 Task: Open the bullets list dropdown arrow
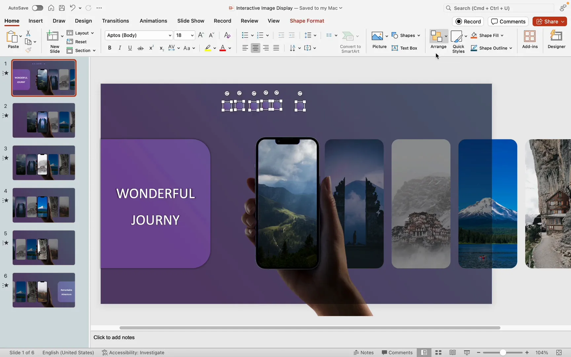252,35
